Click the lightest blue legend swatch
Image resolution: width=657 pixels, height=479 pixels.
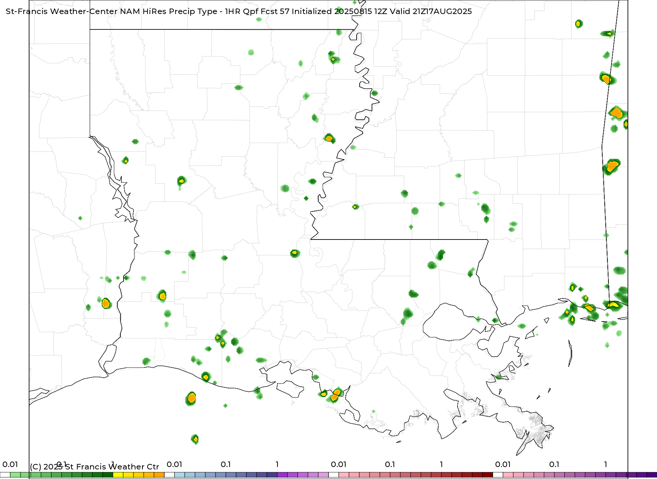(180, 475)
